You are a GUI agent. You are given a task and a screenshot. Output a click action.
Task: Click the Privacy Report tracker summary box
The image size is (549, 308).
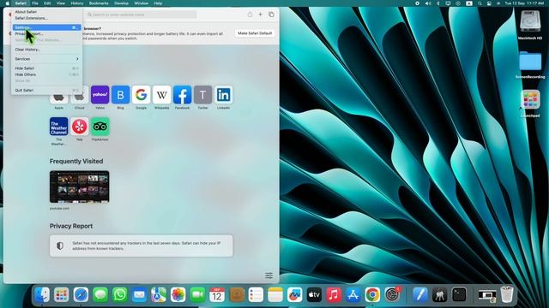click(x=141, y=246)
